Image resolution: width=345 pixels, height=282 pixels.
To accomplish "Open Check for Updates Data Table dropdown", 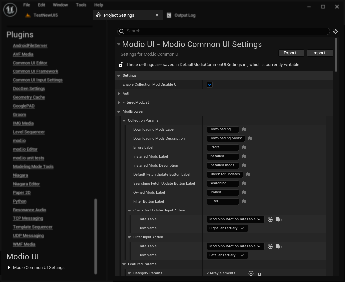I will click(x=236, y=219).
